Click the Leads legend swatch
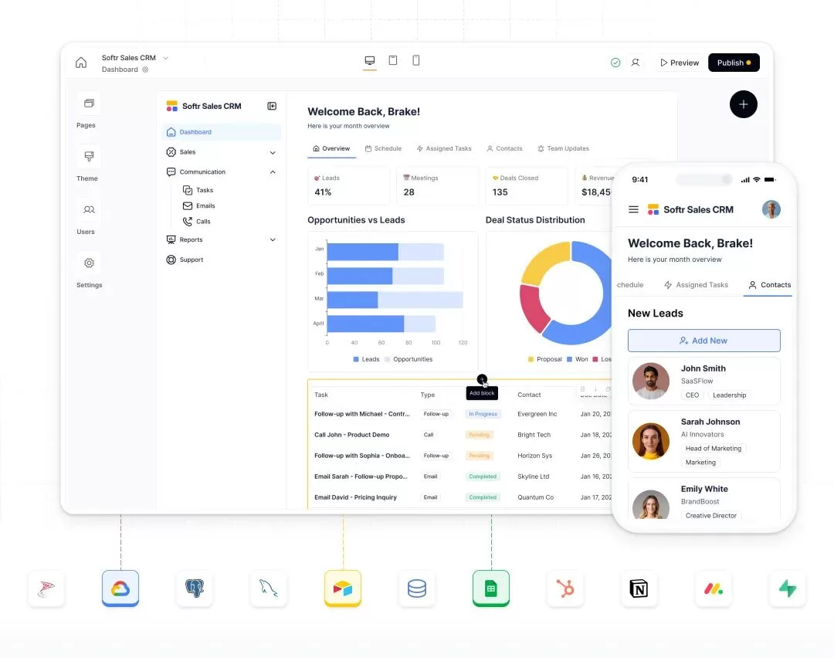Image resolution: width=834 pixels, height=658 pixels. (356, 359)
